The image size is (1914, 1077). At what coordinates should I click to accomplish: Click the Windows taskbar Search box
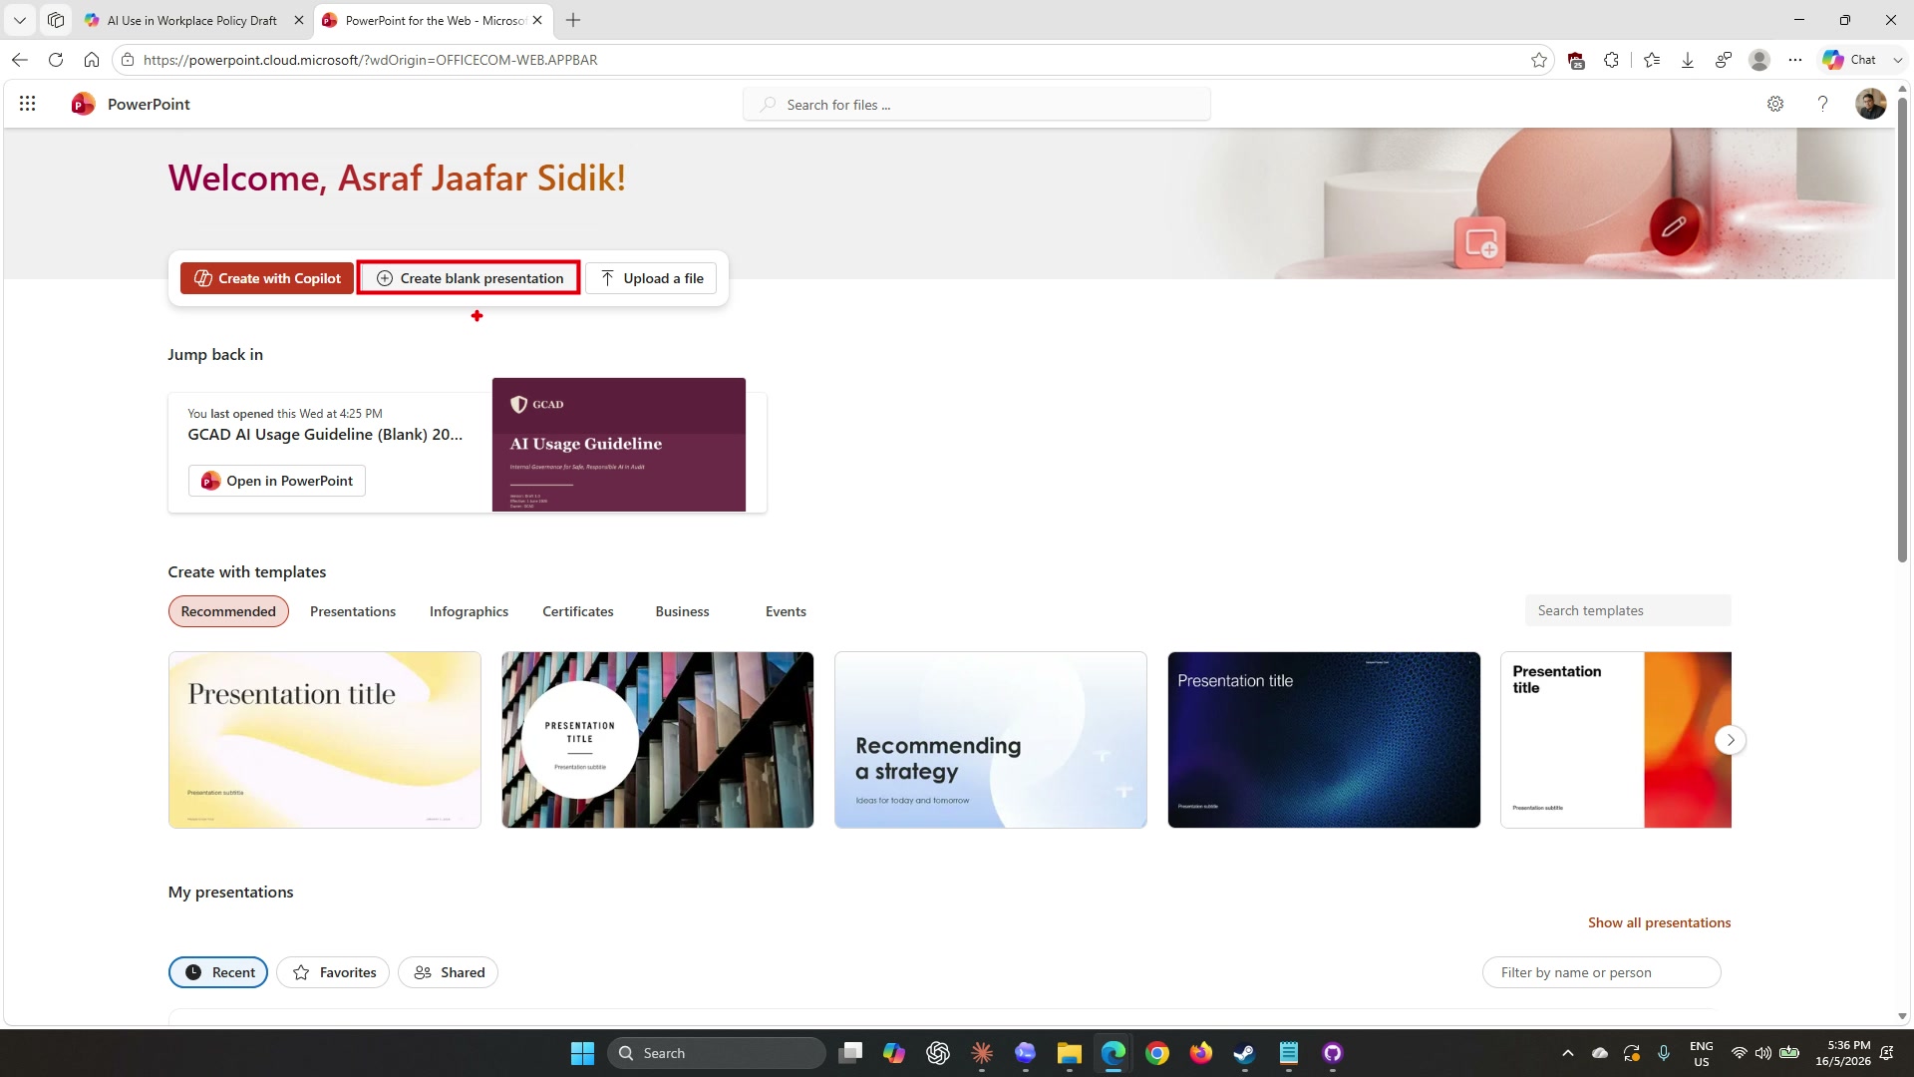(x=717, y=1053)
